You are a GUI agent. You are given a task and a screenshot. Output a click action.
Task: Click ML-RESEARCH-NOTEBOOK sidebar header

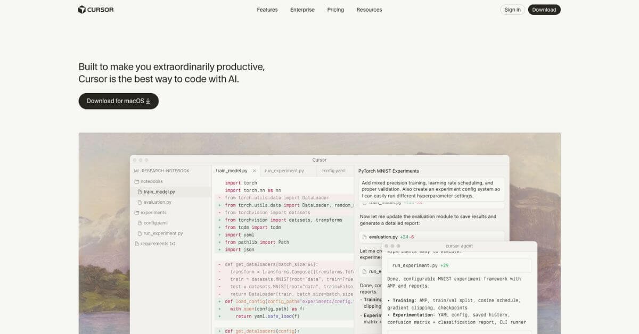161,171
